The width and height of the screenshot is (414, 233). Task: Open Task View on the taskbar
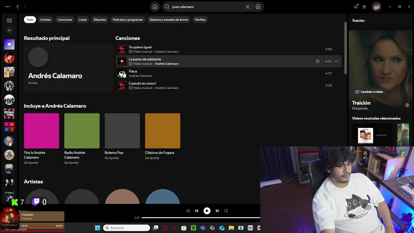click(156, 228)
